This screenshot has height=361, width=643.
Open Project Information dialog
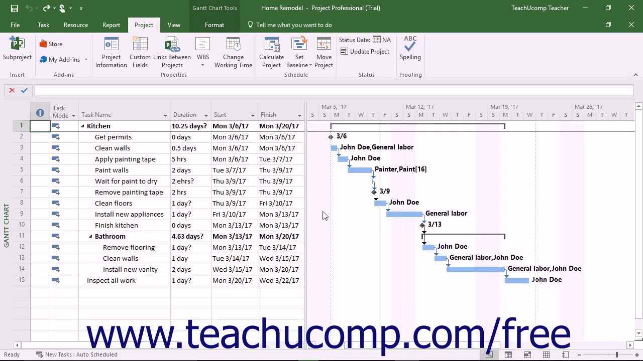pyautogui.click(x=111, y=53)
